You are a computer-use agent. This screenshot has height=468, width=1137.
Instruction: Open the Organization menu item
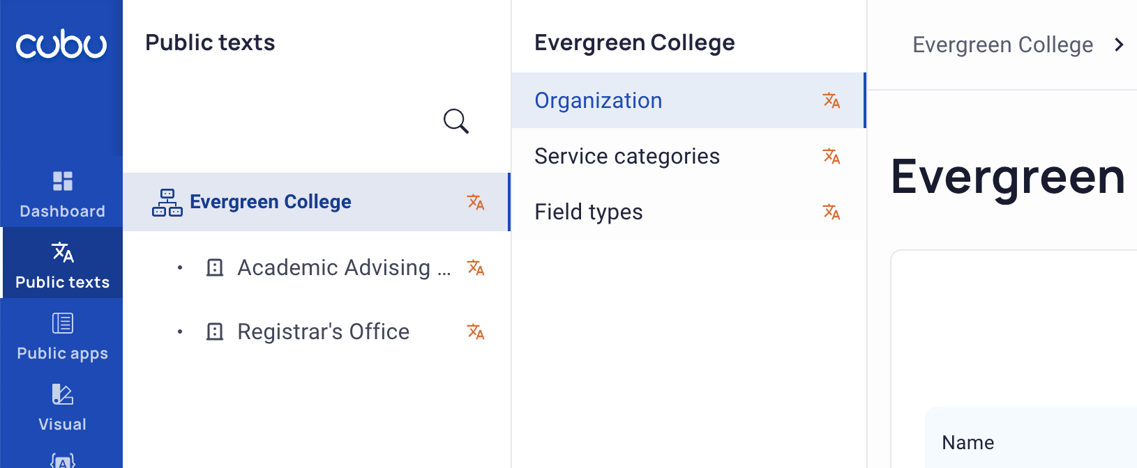pos(688,100)
